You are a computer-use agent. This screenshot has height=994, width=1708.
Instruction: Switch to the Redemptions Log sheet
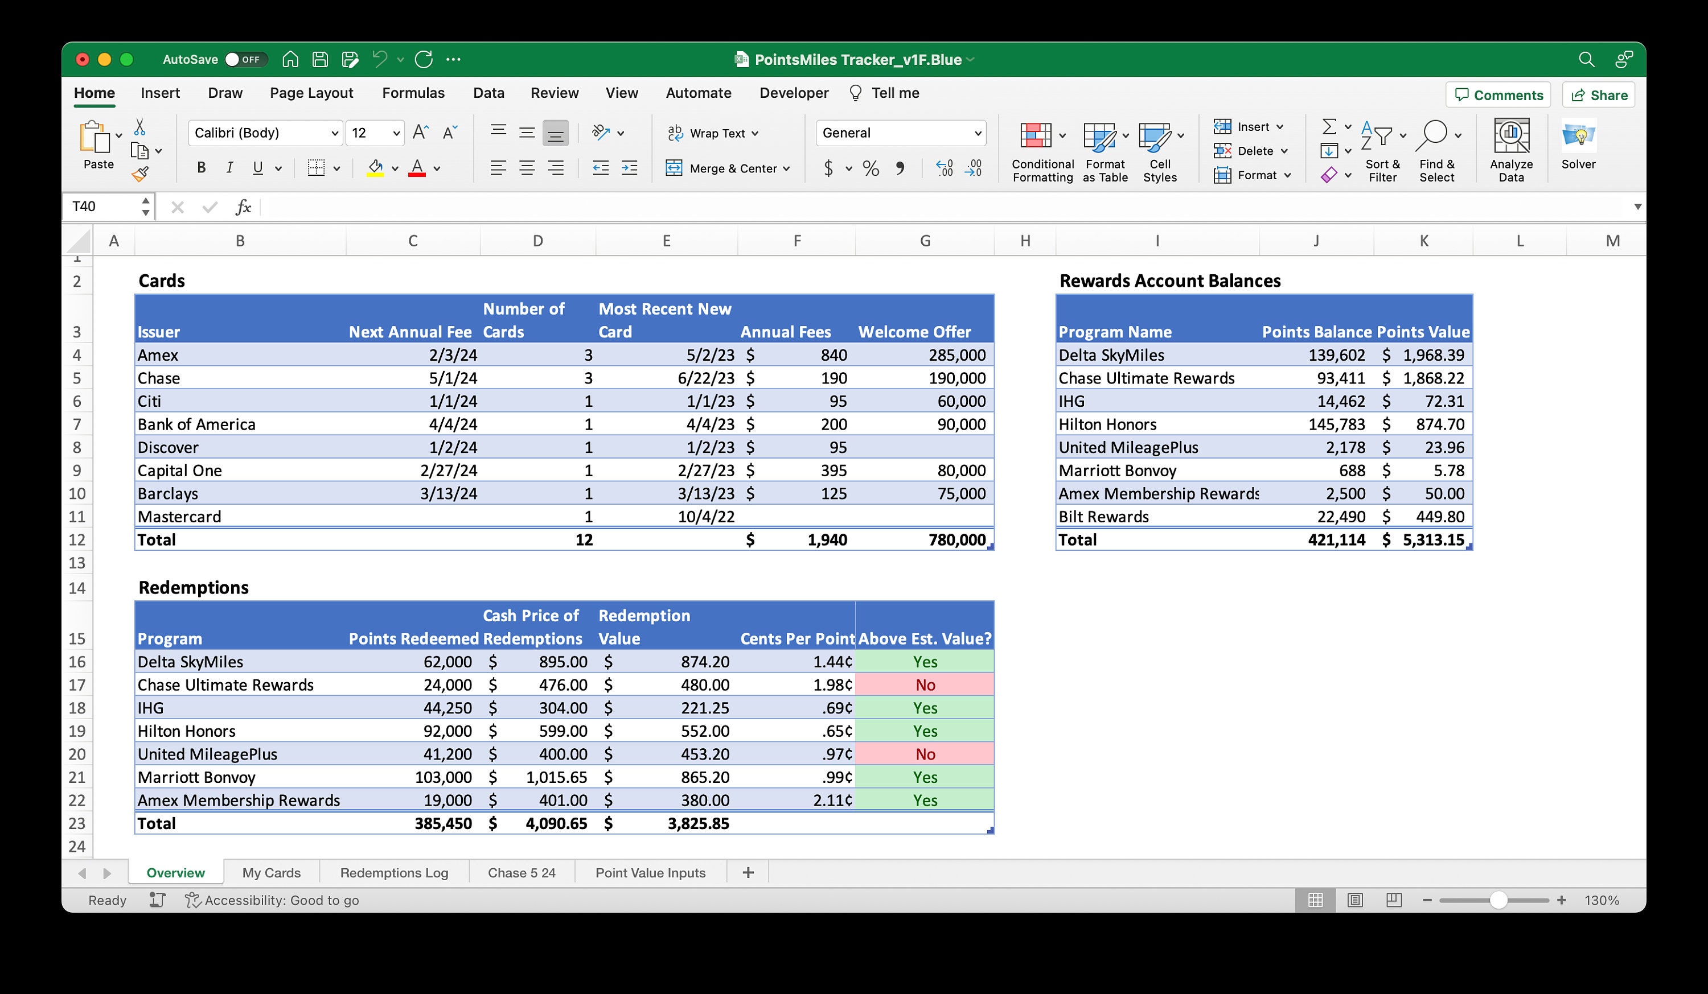point(394,873)
